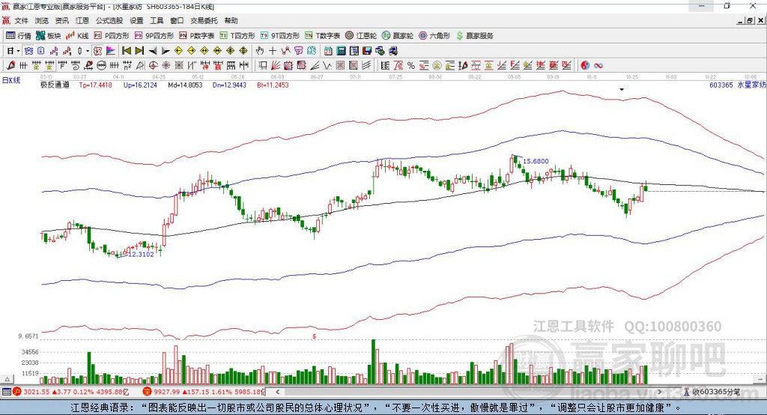Open the 资讯 menu
Viewport: 767px width, 415px height.
61,20
